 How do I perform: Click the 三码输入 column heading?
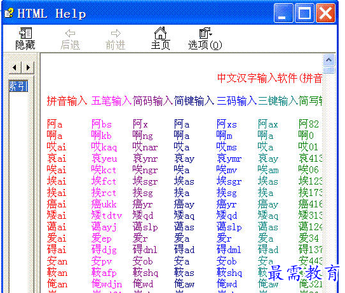(237, 101)
